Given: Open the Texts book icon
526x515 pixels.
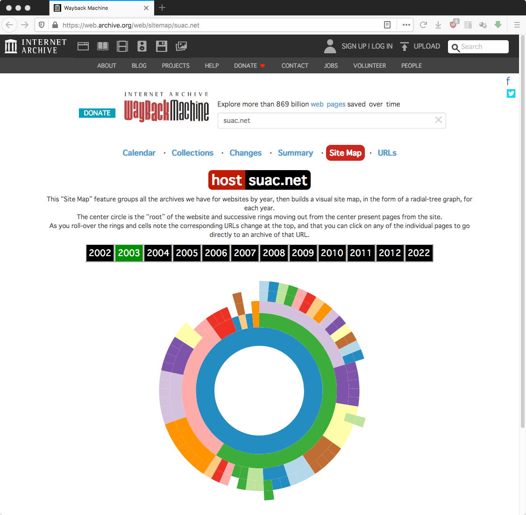Looking at the screenshot, I should [103, 46].
